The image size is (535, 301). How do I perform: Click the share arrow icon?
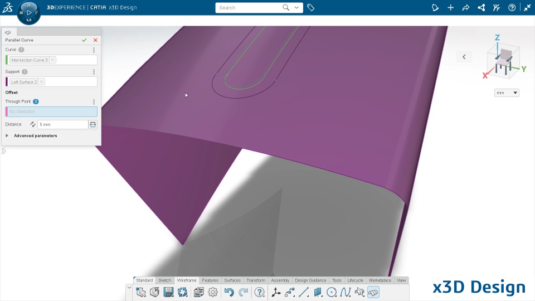click(466, 7)
